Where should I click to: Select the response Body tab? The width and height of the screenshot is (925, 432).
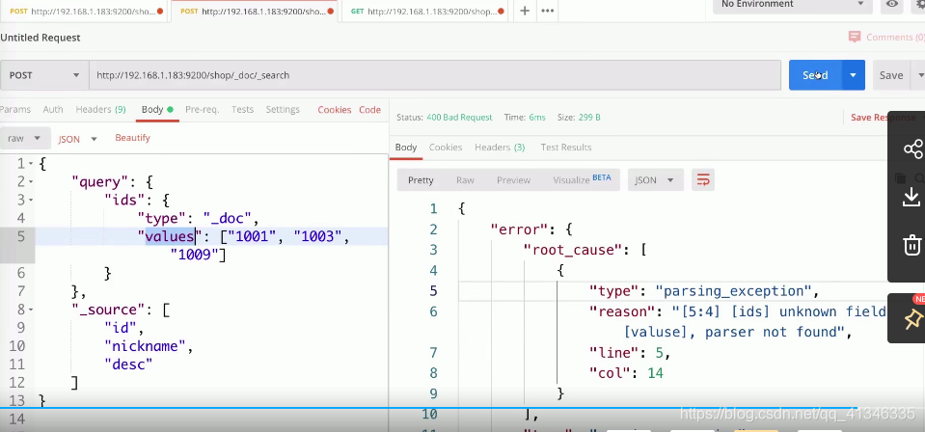[406, 147]
